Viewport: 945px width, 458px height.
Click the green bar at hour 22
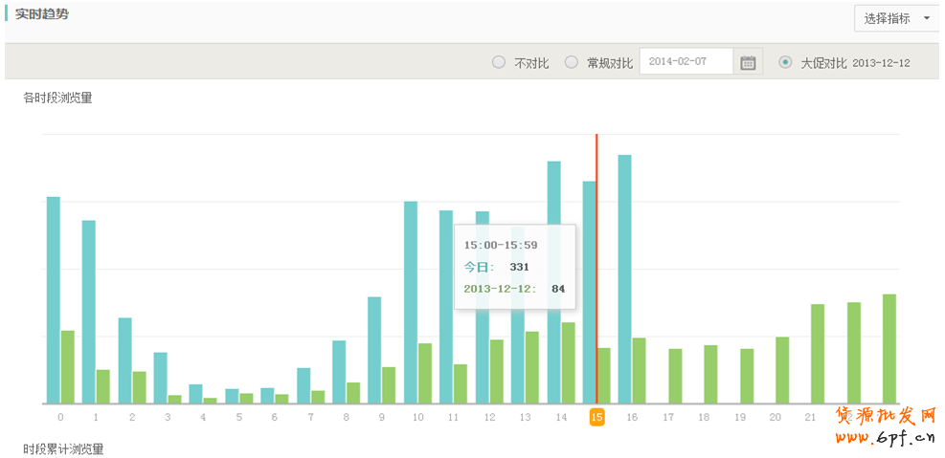[x=854, y=353]
